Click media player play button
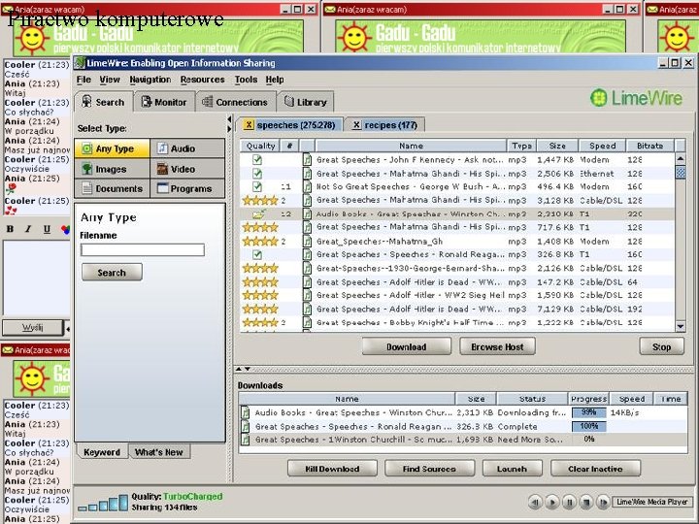This screenshot has width=699, height=524. click(x=551, y=503)
